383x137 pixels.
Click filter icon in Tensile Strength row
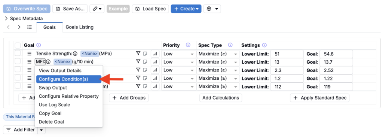(x=138, y=54)
